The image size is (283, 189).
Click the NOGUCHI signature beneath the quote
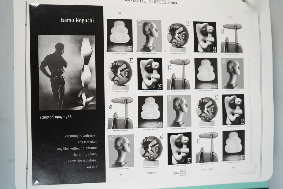pos(92,167)
